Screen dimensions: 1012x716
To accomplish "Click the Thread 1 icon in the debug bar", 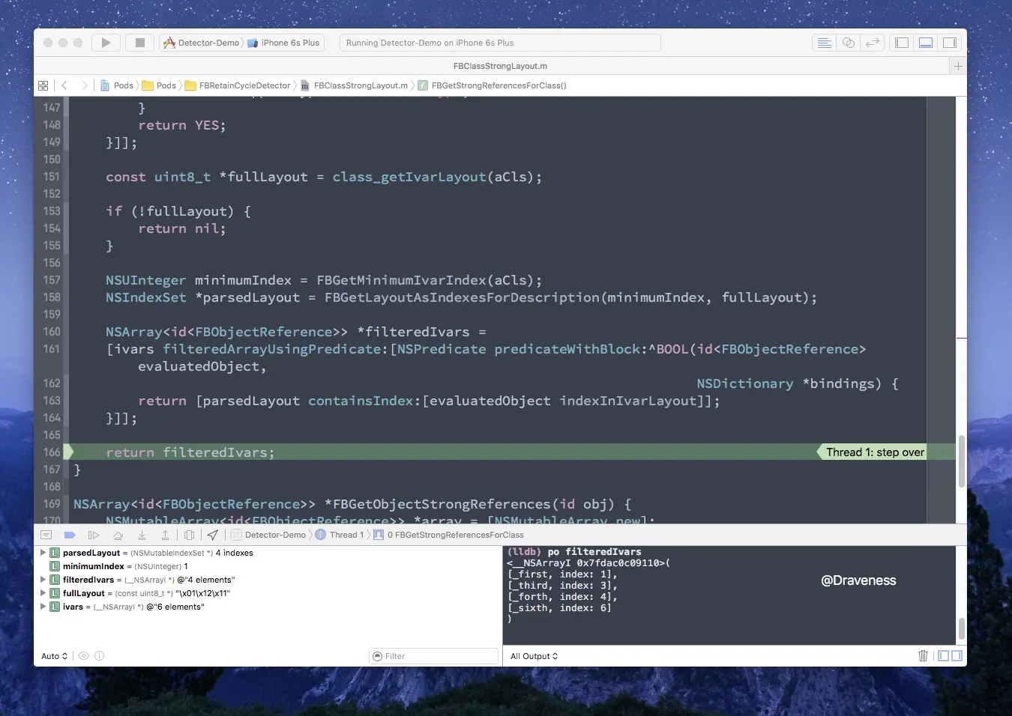I will (x=321, y=535).
